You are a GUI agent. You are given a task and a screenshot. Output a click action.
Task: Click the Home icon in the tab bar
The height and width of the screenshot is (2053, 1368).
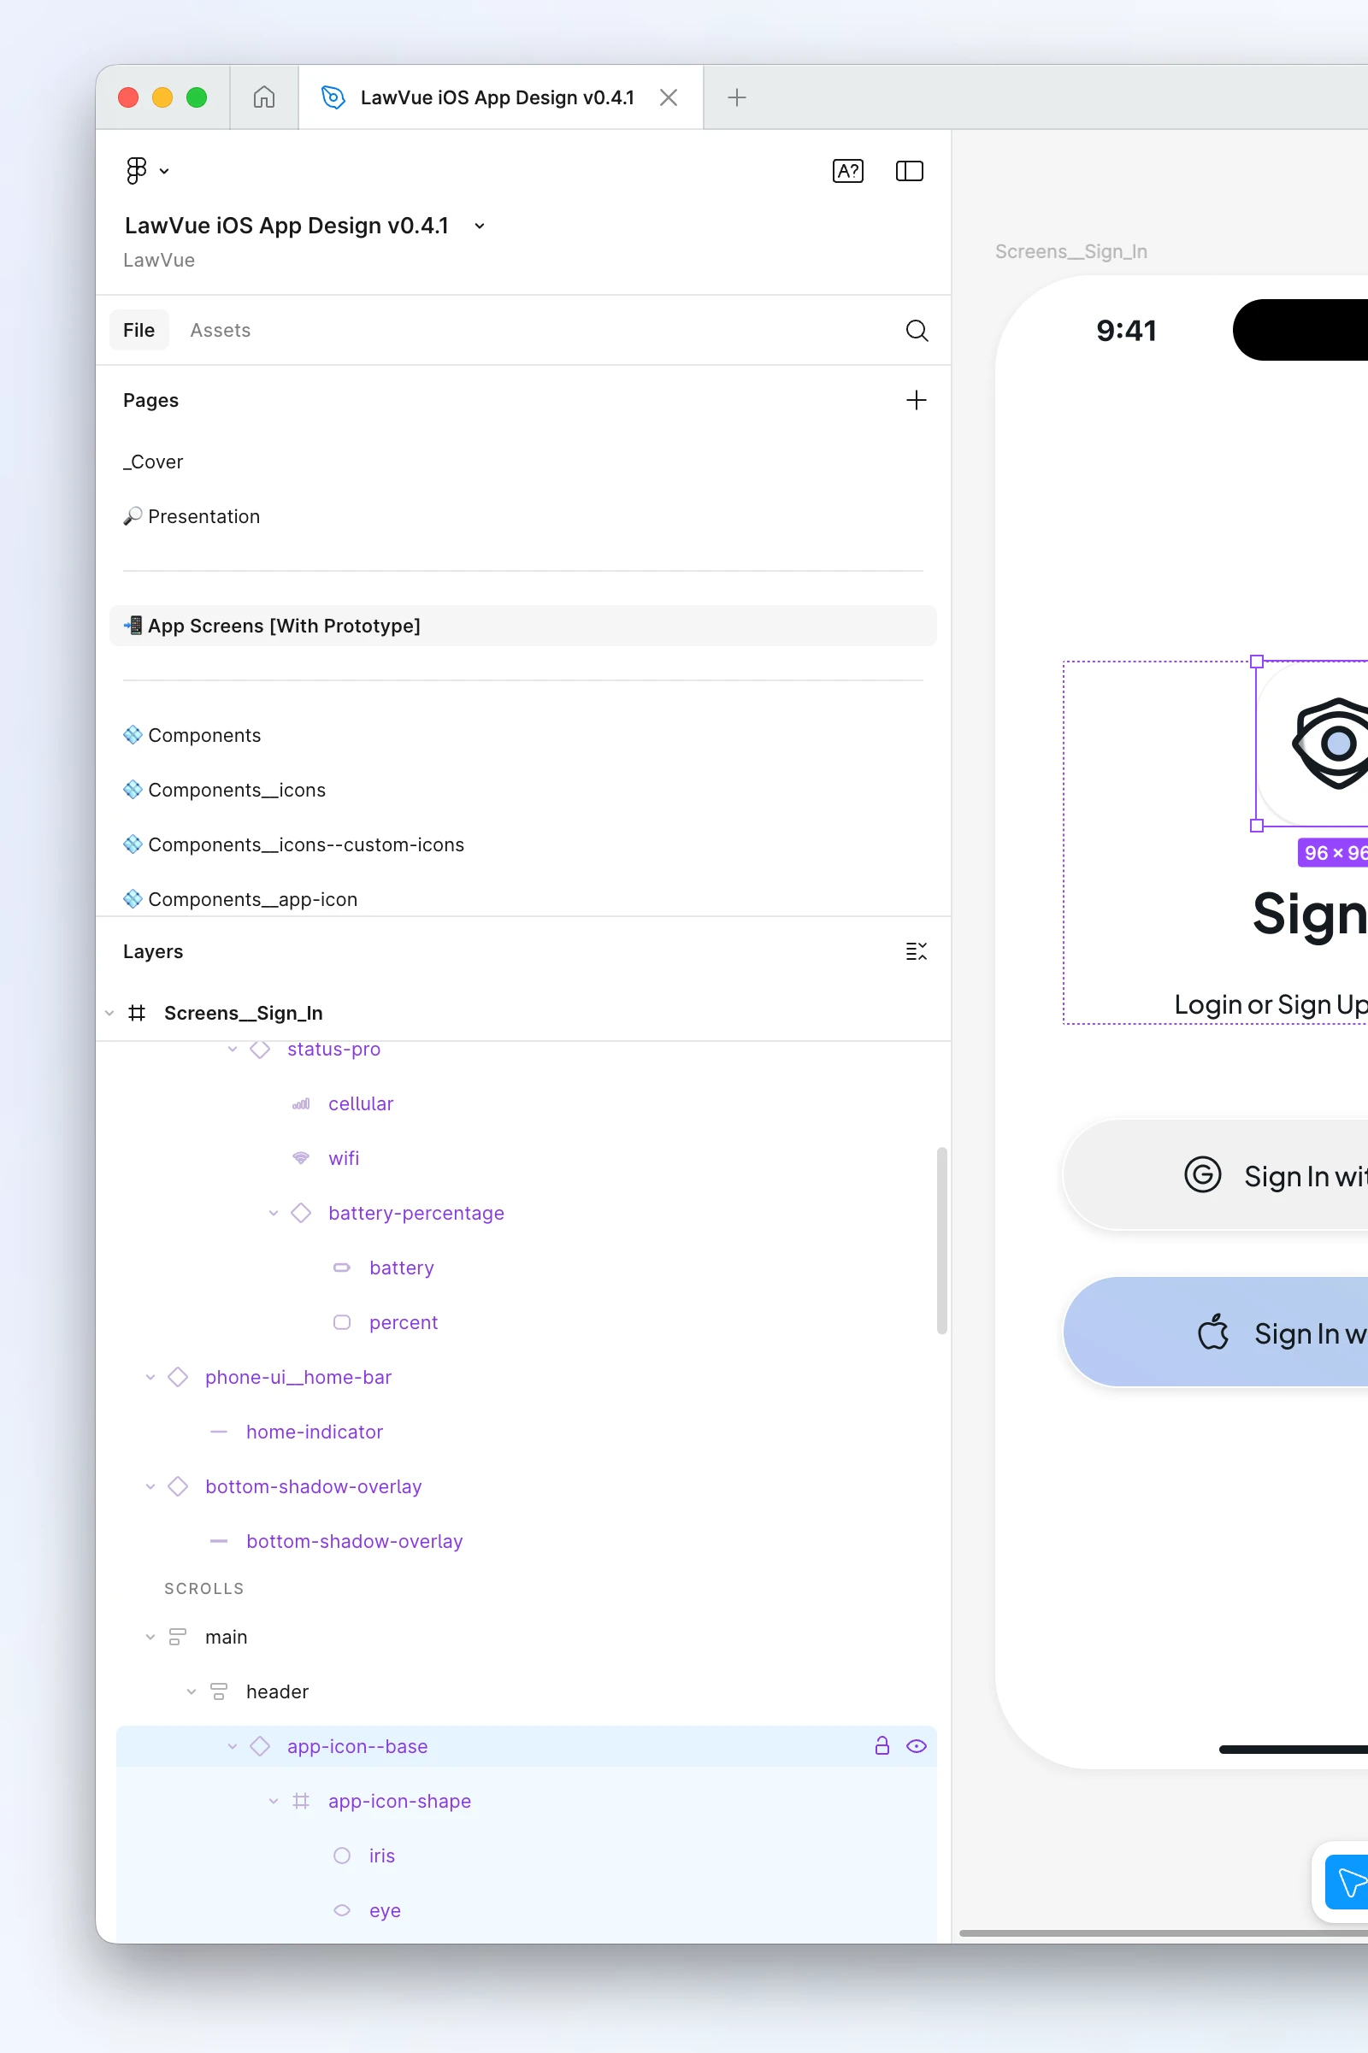263,97
